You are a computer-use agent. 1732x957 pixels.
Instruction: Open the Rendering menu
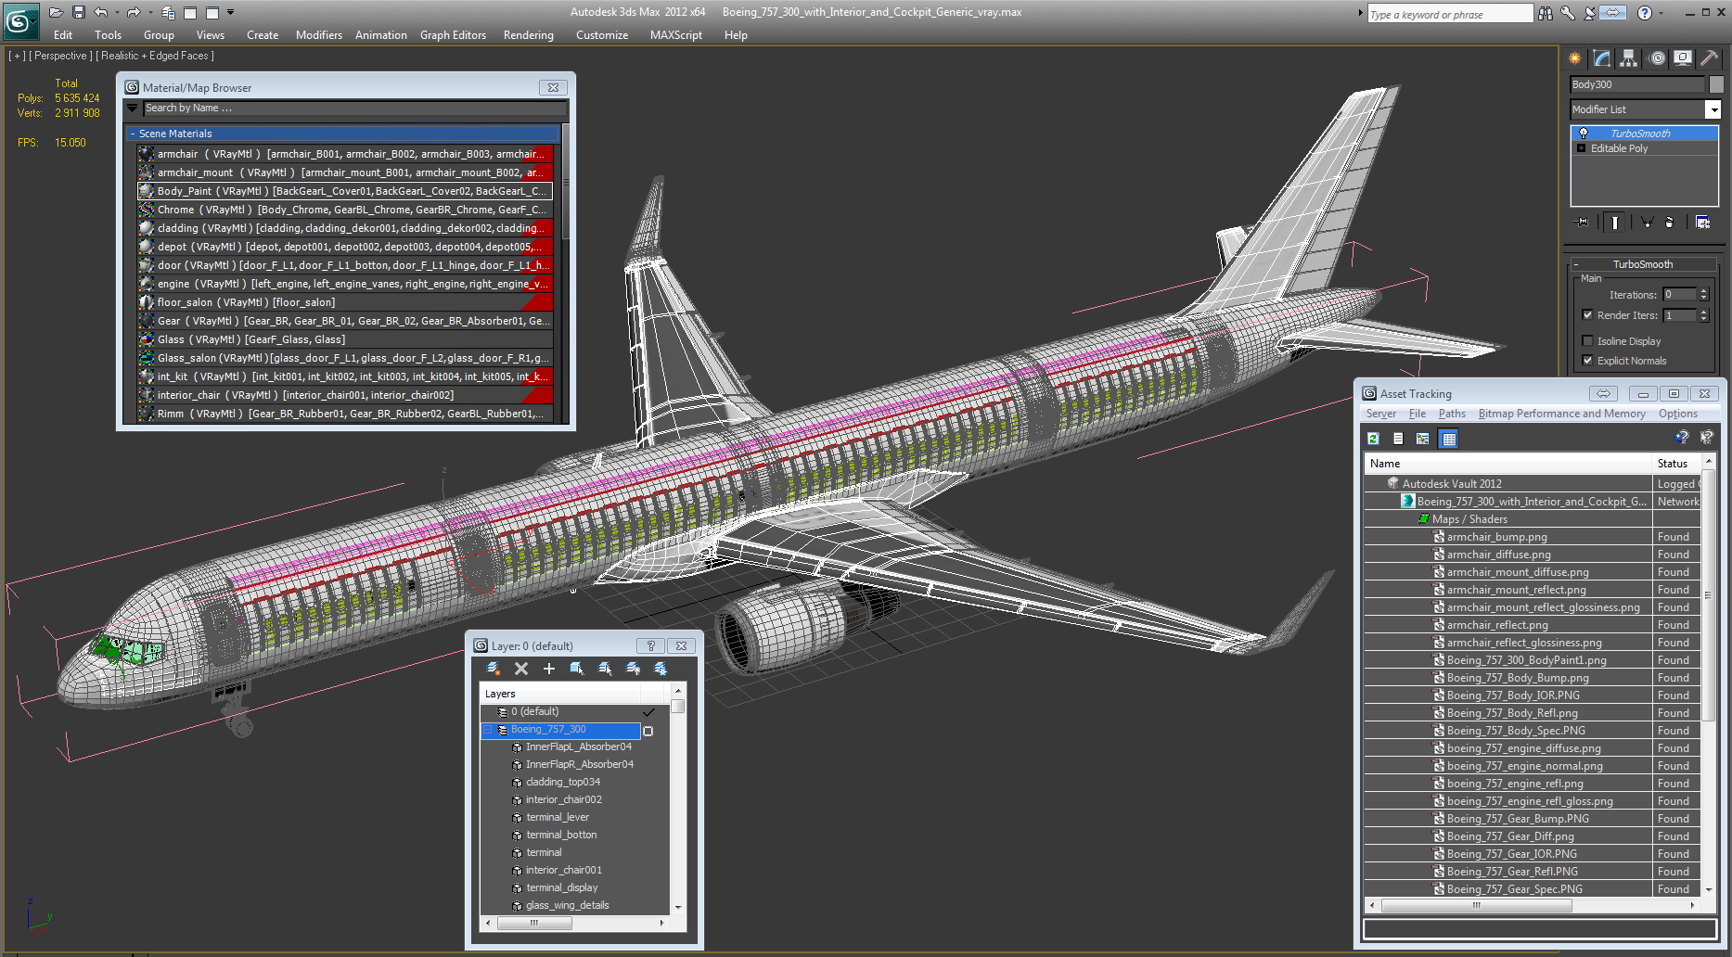coord(528,35)
